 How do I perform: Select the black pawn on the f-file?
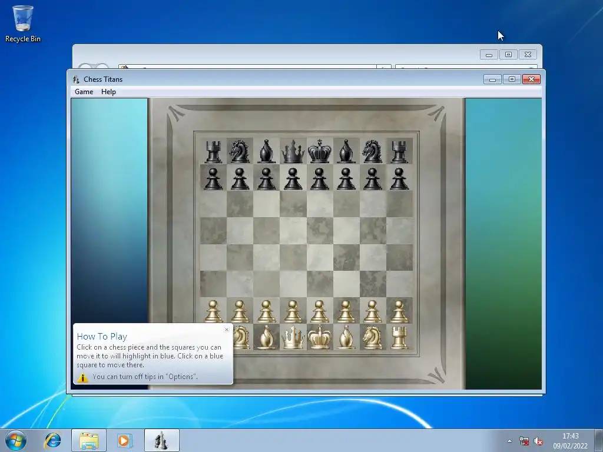[x=346, y=178]
